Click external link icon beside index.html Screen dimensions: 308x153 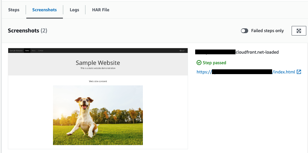299,72
